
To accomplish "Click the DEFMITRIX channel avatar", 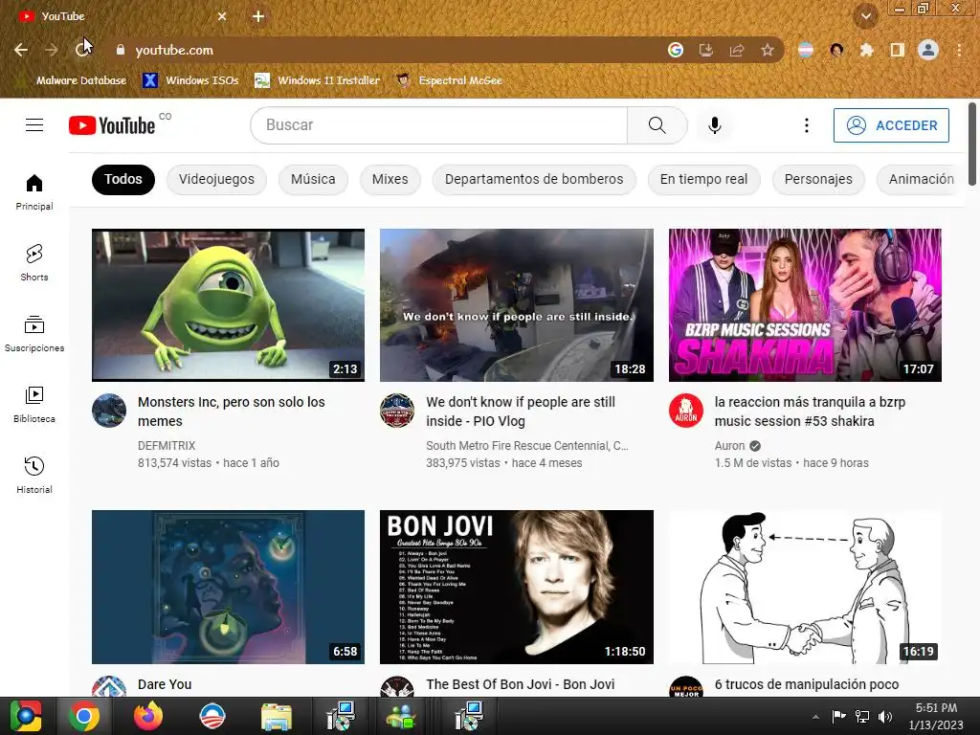I will click(x=109, y=411).
